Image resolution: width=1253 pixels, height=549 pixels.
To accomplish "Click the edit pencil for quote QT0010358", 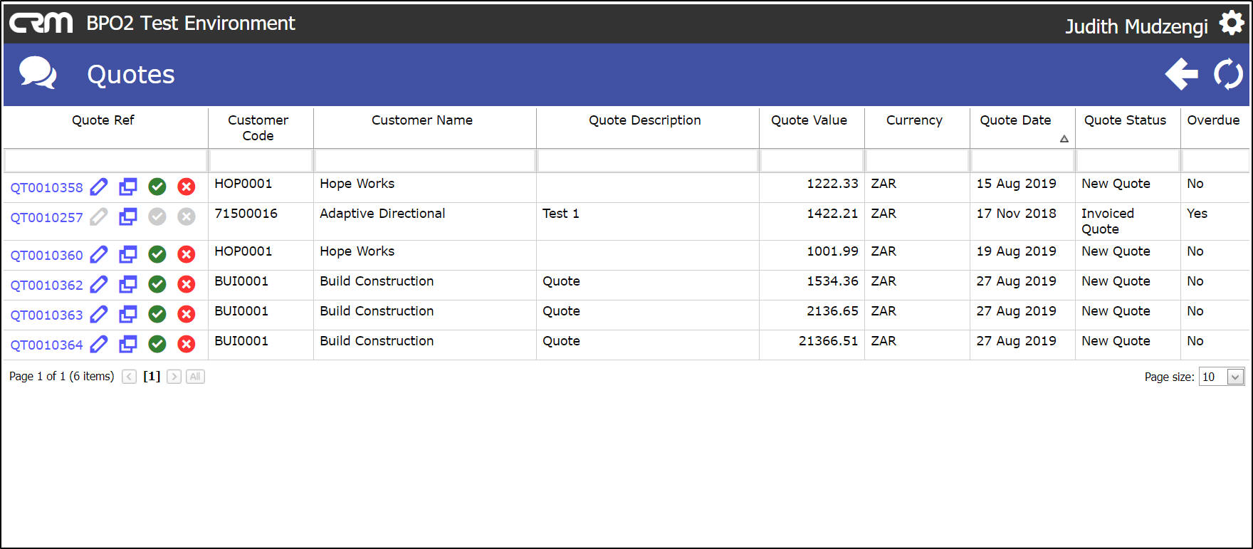I will click(99, 187).
